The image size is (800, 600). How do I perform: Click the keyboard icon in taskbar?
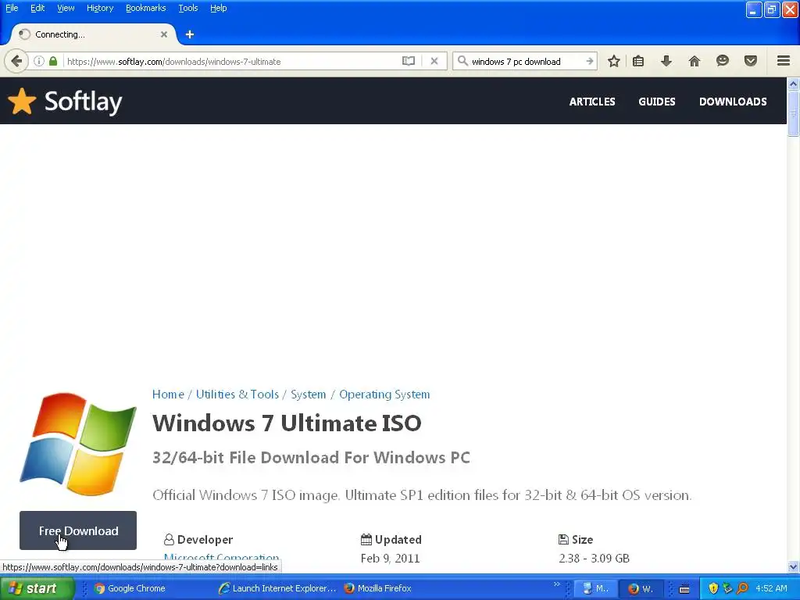pyautogui.click(x=684, y=589)
